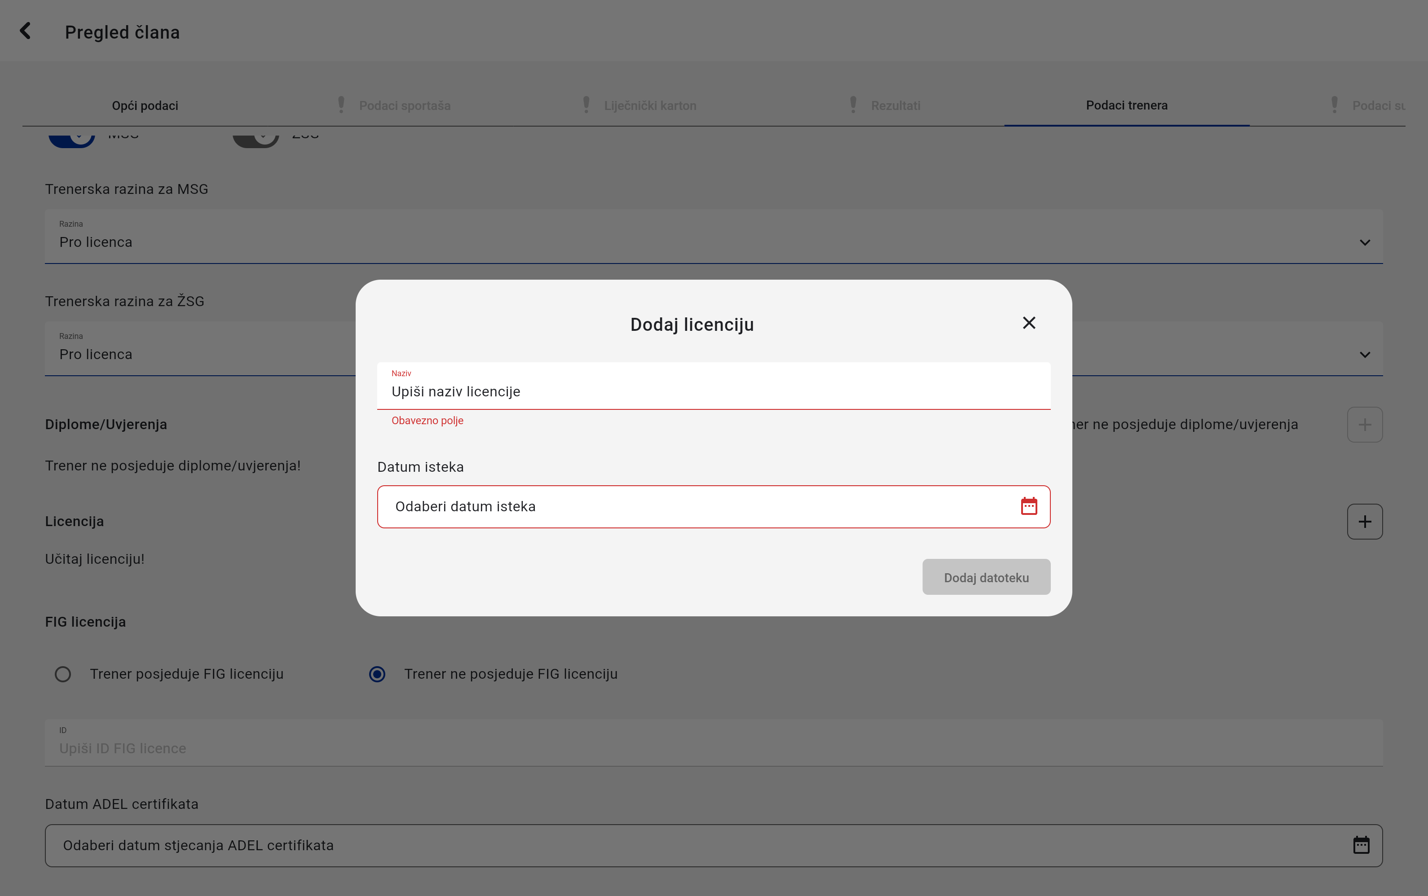Click warning icon on Podaci sportaša tab
Viewport: 1428px width, 896px height.
(341, 105)
